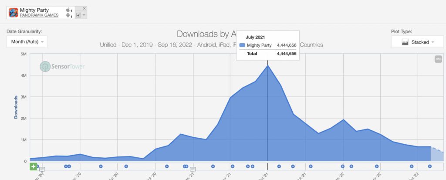Screen dimensions: 446x180
Task: Click the single update marker between Oct '20 and Jan '21 nearest Oct '20
Action: click(167, 166)
